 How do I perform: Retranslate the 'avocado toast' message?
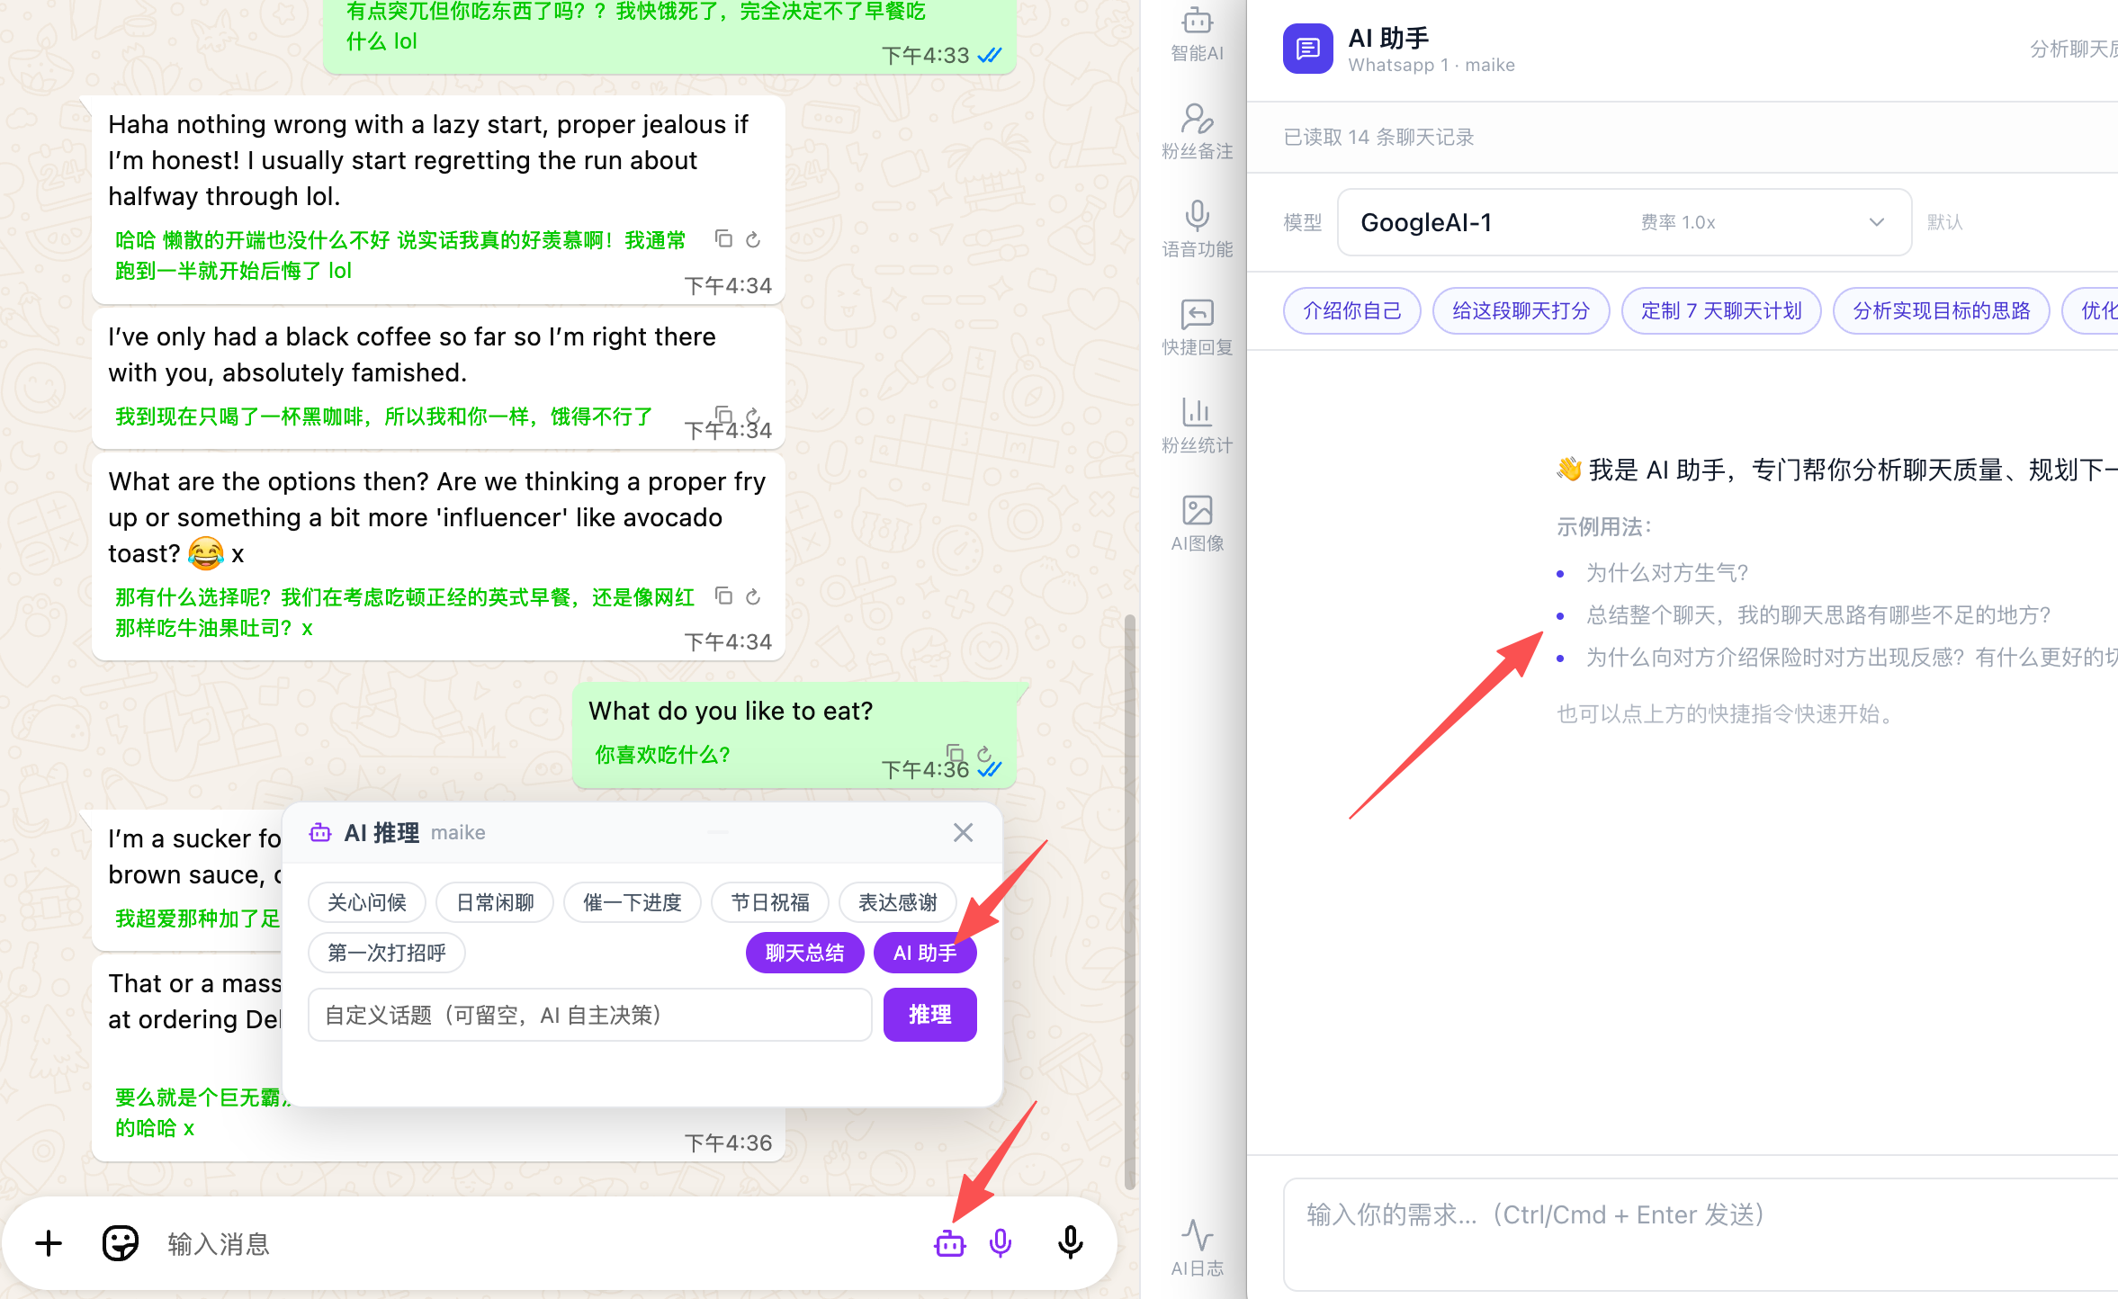pos(754,596)
